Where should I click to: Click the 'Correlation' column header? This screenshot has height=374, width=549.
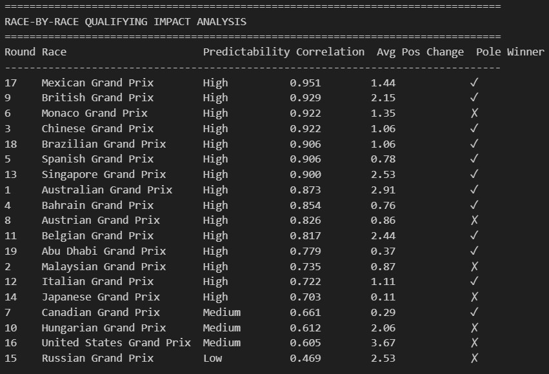pos(330,52)
